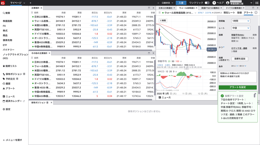Click the IG logo icon
The height and width of the screenshot is (145, 260).
pyautogui.click(x=3, y=3)
